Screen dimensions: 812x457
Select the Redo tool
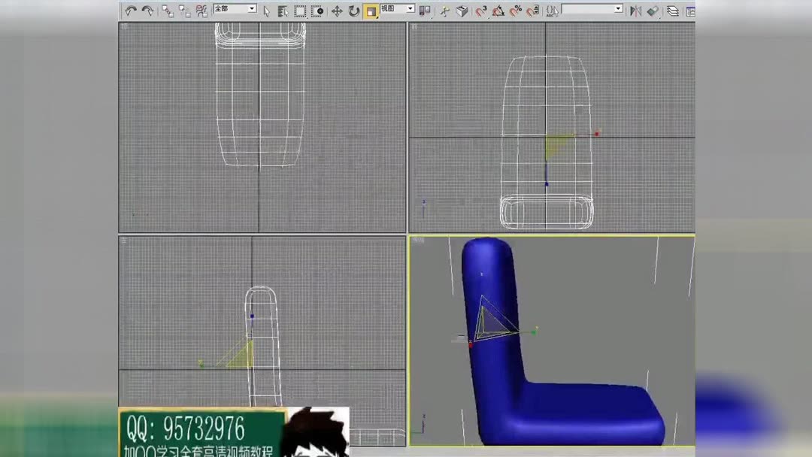pos(148,10)
